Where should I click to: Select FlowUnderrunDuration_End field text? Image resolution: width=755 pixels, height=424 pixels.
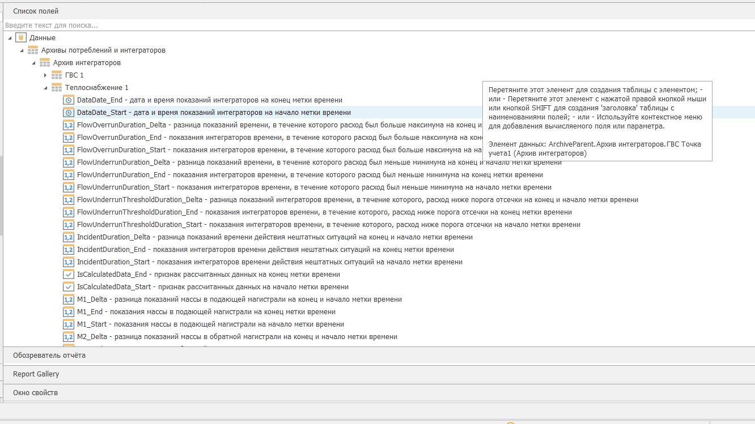[x=310, y=174]
